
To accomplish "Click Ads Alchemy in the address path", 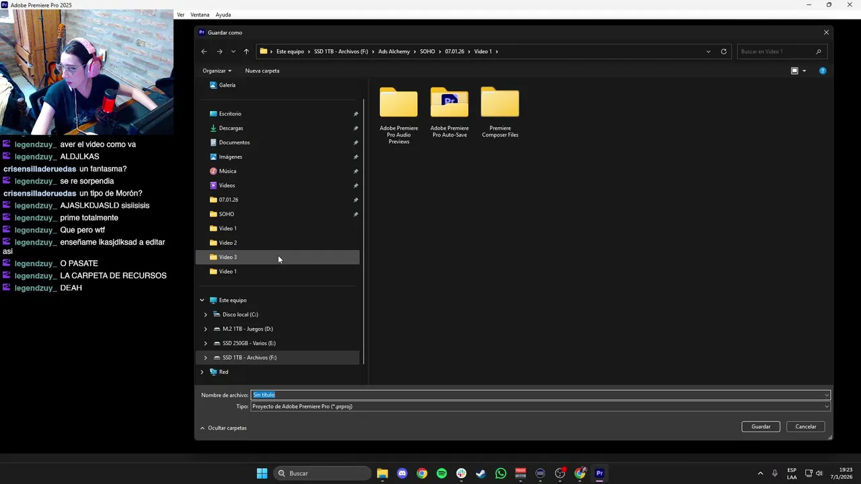I will click(394, 51).
